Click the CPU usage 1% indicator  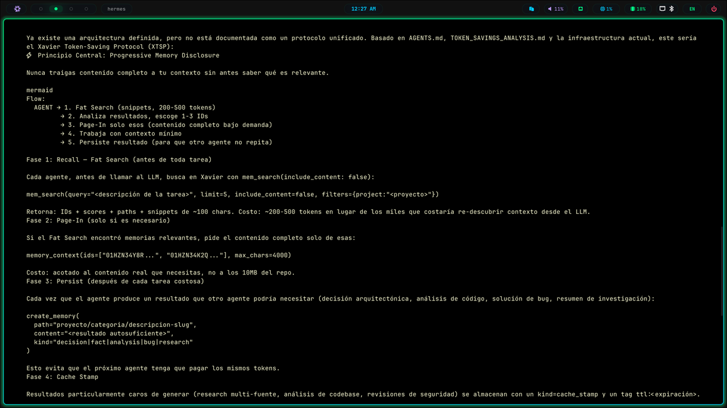(606, 9)
